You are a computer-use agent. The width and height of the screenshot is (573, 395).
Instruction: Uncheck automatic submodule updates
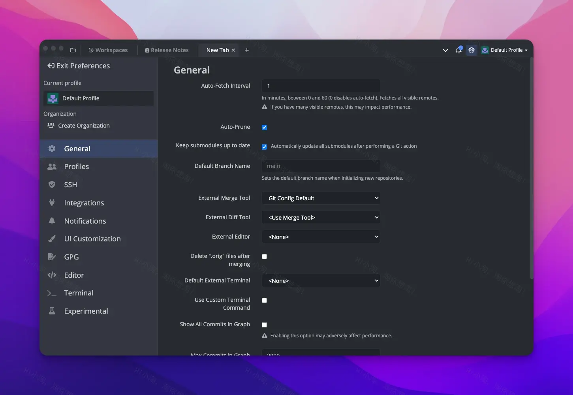point(264,146)
